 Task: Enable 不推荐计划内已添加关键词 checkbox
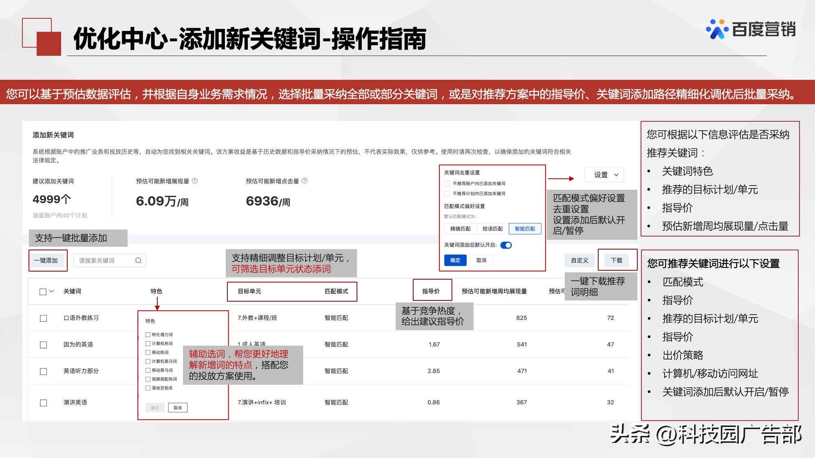(x=447, y=194)
